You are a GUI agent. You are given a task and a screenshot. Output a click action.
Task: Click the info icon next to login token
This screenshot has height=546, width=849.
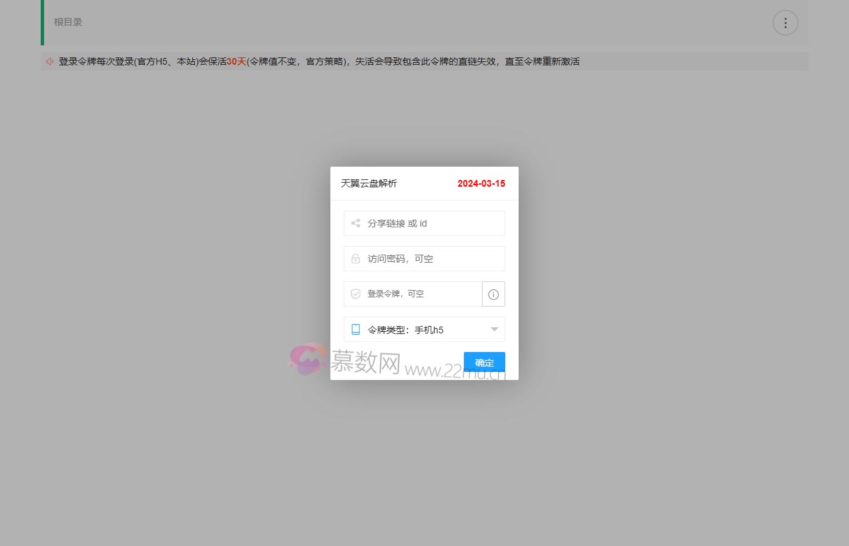click(493, 294)
